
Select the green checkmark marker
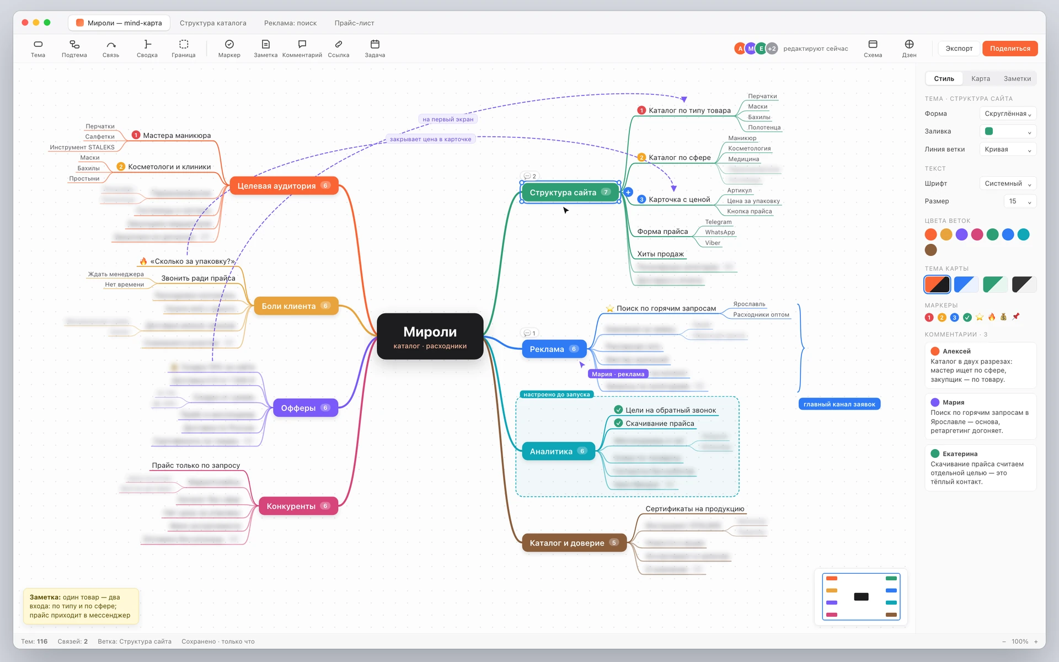pyautogui.click(x=967, y=317)
